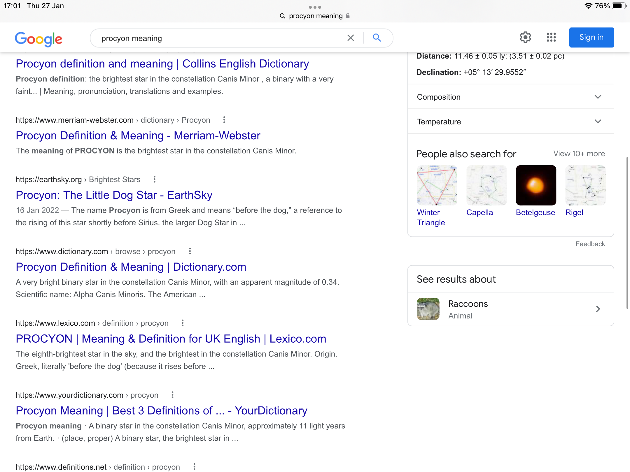Tap the three-dot tab menu at top
The width and height of the screenshot is (630, 472).
click(x=315, y=7)
